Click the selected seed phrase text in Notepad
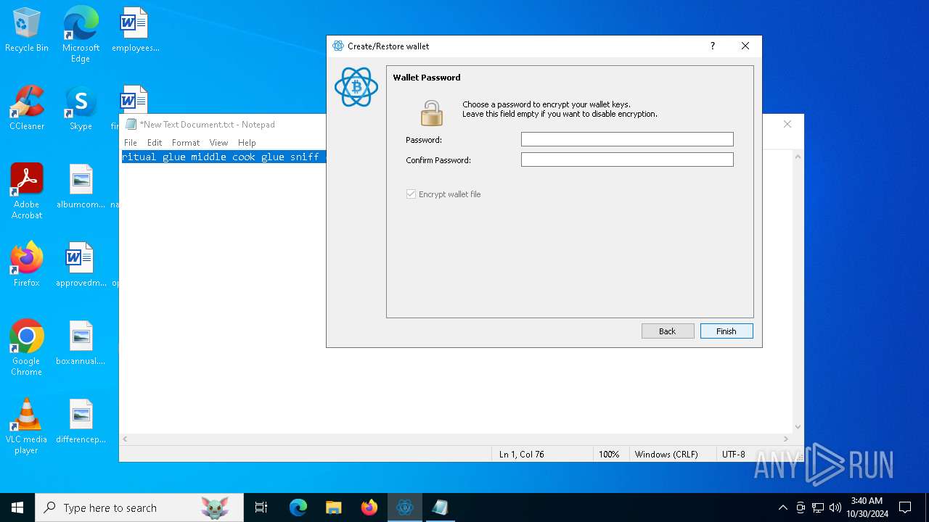The image size is (929, 522). point(224,157)
